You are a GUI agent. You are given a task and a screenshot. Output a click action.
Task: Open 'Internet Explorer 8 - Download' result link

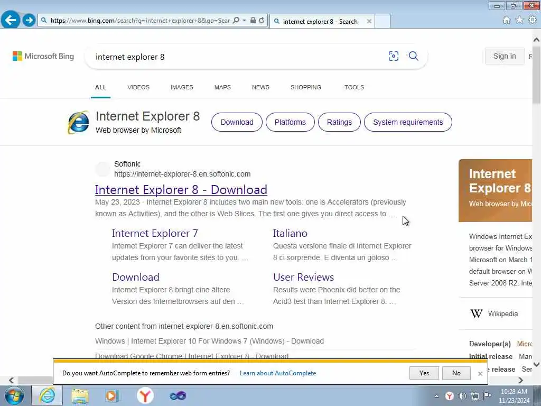[181, 190]
